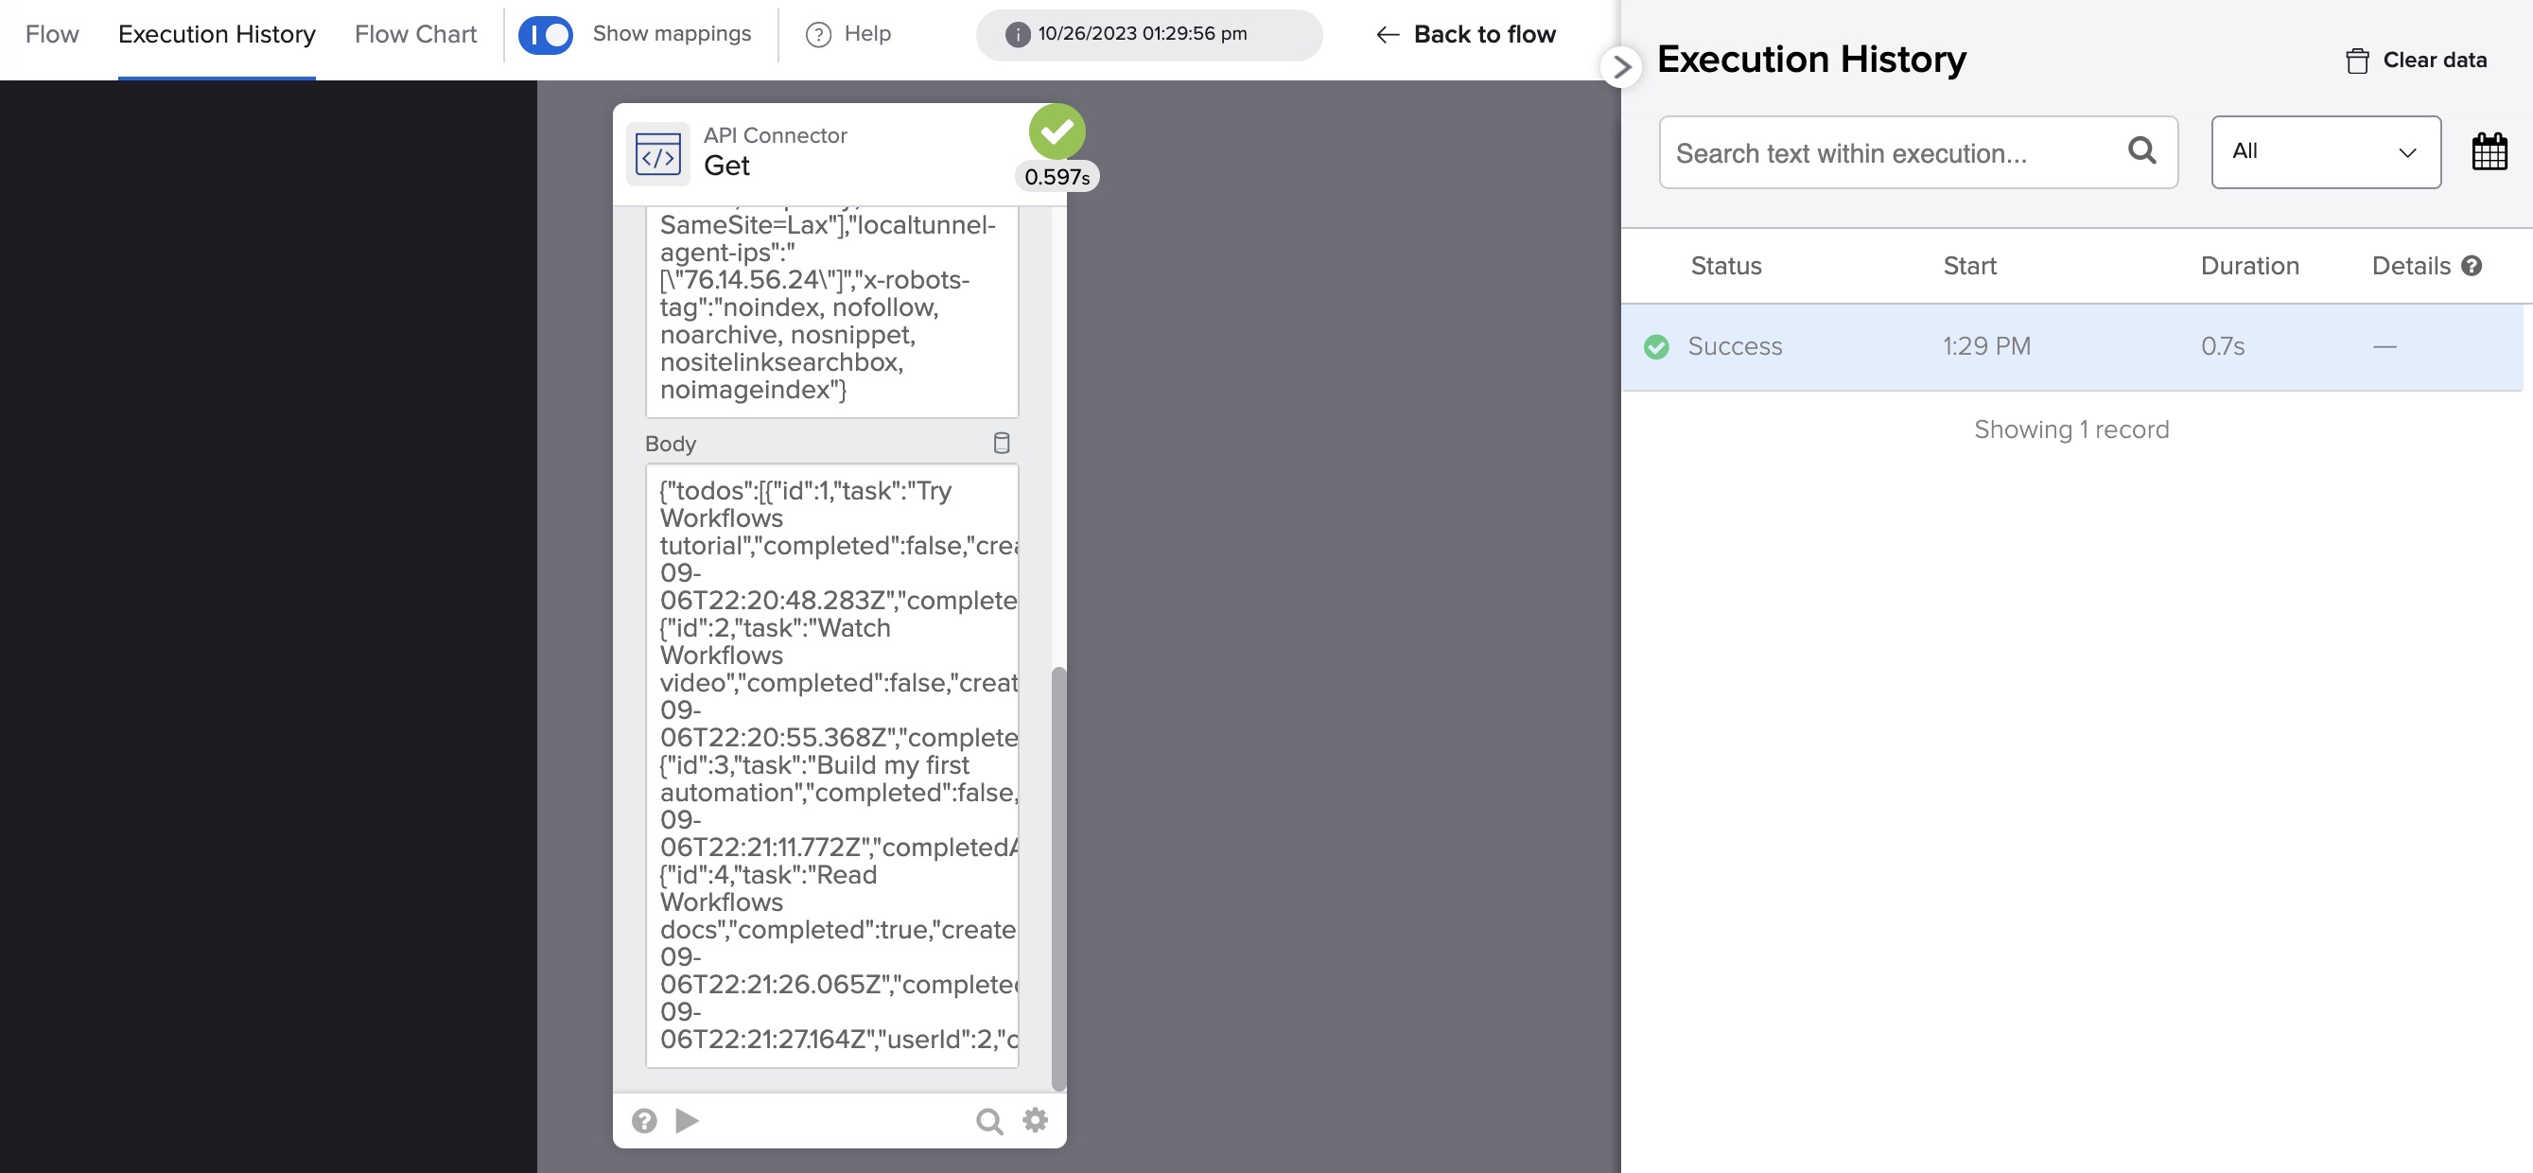This screenshot has height=1173, width=2533.
Task: Click the question mark icon on card footer
Action: [644, 1121]
